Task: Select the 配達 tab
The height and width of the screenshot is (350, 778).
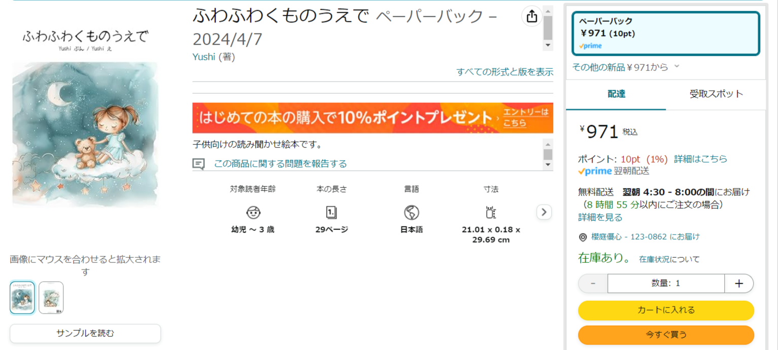Action: tap(616, 94)
